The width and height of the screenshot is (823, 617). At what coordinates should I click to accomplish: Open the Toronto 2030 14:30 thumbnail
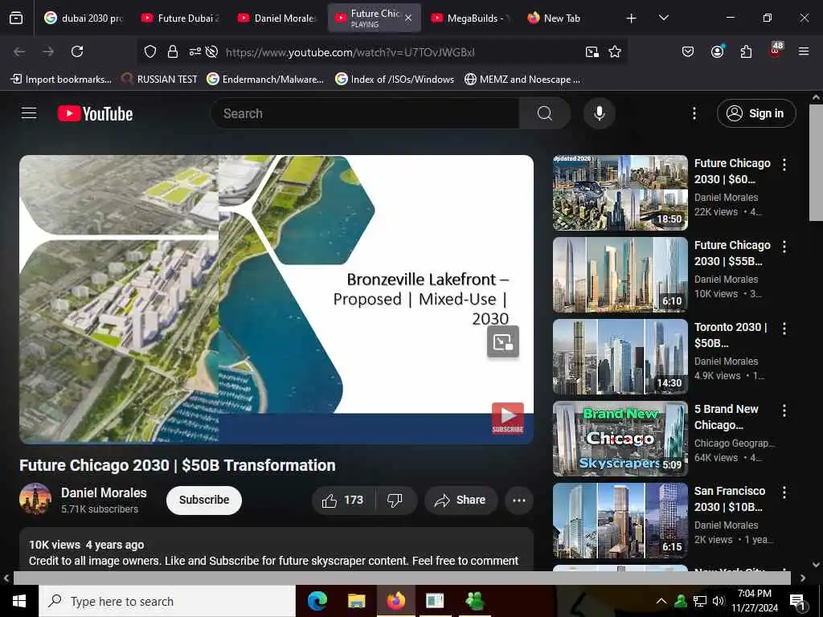620,356
